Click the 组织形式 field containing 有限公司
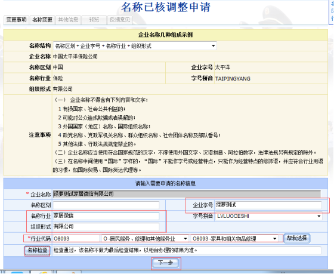Viewport: 334px width, 274px height. point(106,226)
